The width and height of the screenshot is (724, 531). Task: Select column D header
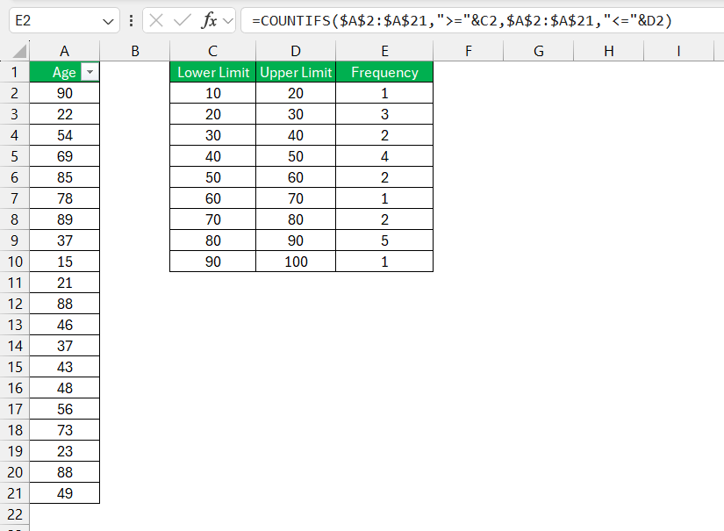(x=296, y=51)
